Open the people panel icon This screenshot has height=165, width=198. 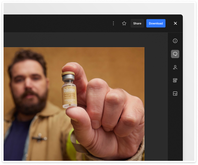(x=175, y=67)
